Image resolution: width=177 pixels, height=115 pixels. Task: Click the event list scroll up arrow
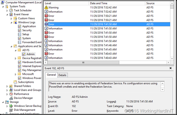pyautogui.click(x=172, y=3)
